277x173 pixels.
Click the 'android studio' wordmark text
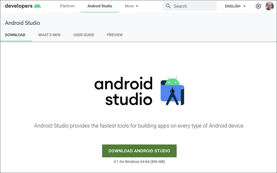tap(123, 91)
